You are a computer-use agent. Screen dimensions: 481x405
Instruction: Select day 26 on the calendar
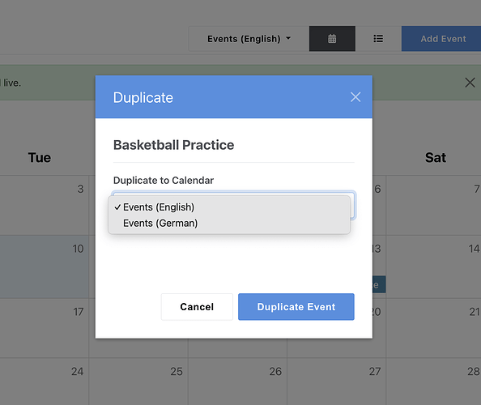[237, 381]
